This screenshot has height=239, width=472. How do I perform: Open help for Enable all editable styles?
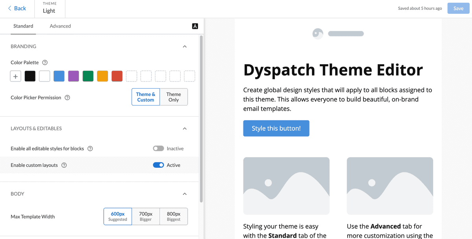[x=90, y=148]
